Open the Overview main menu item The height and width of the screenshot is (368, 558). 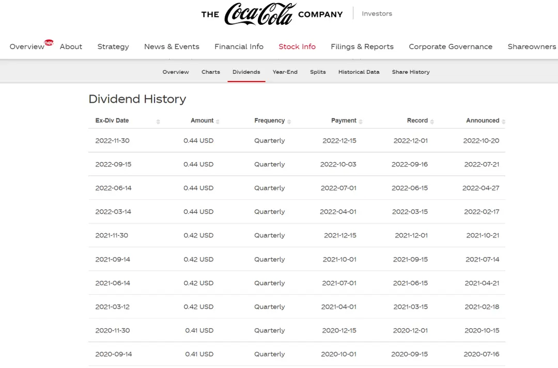(x=27, y=46)
